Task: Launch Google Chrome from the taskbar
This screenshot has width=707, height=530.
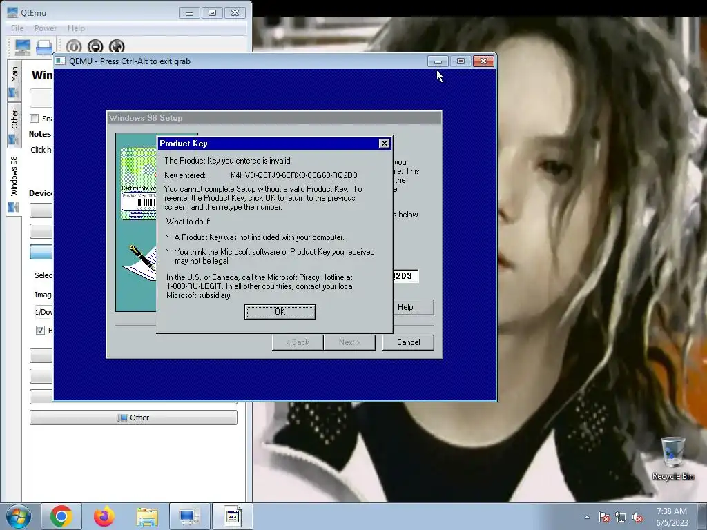Action: click(61, 516)
